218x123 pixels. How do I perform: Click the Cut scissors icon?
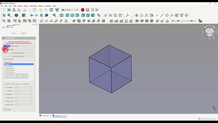25,10
